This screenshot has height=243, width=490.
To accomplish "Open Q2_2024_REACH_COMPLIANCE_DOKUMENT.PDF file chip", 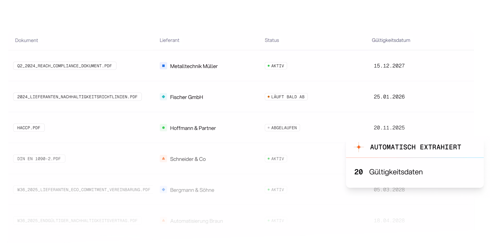I will click(x=65, y=66).
